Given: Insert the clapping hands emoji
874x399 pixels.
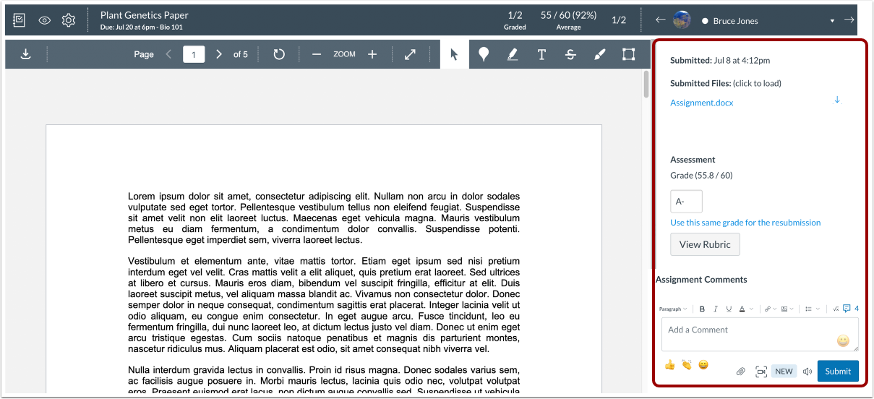Looking at the screenshot, I should point(686,365).
